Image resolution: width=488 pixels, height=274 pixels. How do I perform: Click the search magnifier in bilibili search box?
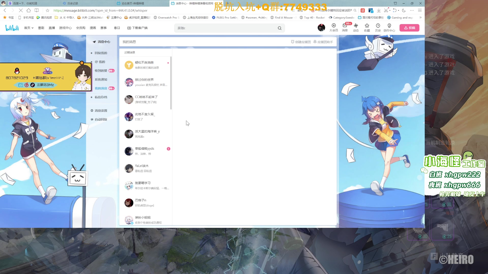coord(280,28)
